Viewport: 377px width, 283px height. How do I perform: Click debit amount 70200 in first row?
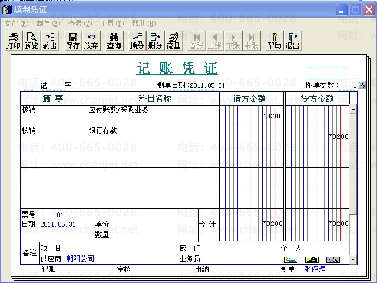coord(272,116)
